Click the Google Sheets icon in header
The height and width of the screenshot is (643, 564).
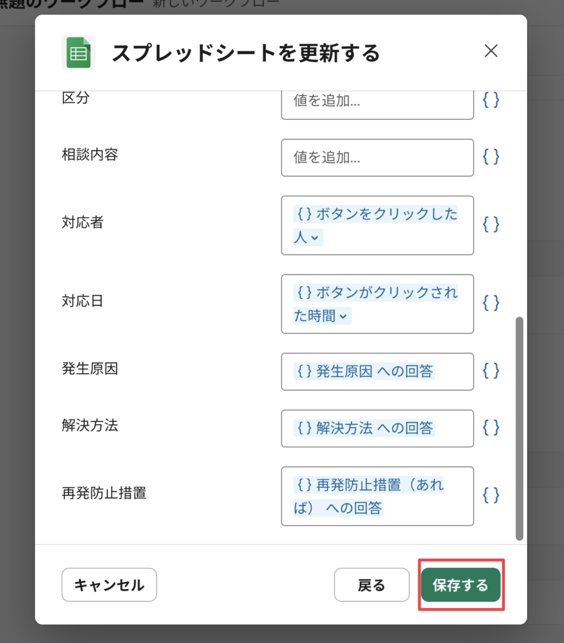click(x=78, y=52)
